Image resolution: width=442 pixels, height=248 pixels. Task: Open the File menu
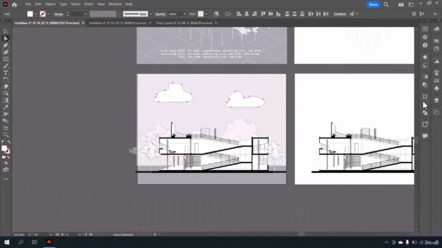28,4
